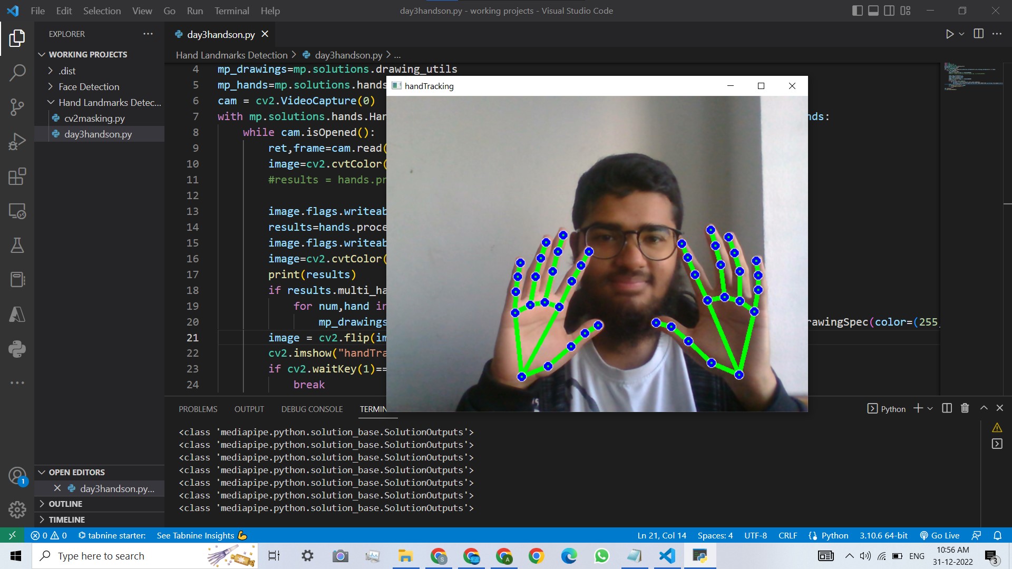Click the remote window indicator

[12, 535]
